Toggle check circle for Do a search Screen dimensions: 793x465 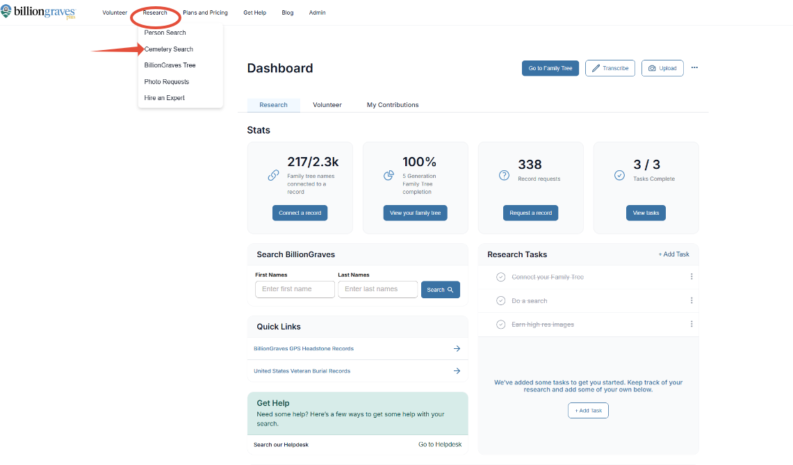click(500, 300)
